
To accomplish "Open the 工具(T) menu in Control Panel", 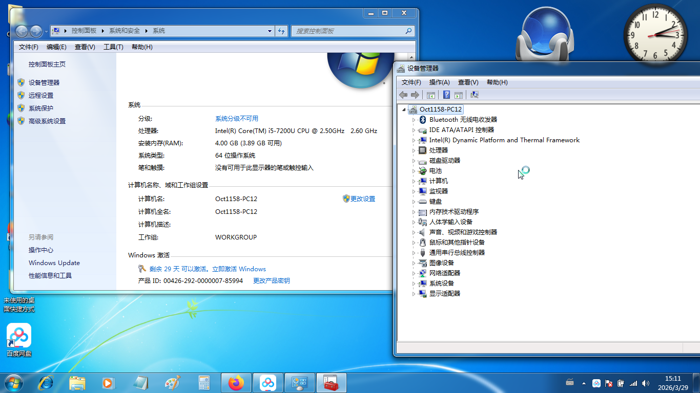I will pos(113,47).
